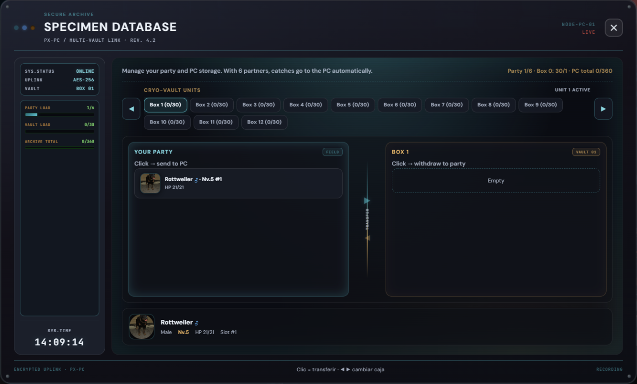This screenshot has width=637, height=384.
Task: Click "ENCRYPTED UPLINK · PX-PC" footer text
Action: click(50, 369)
